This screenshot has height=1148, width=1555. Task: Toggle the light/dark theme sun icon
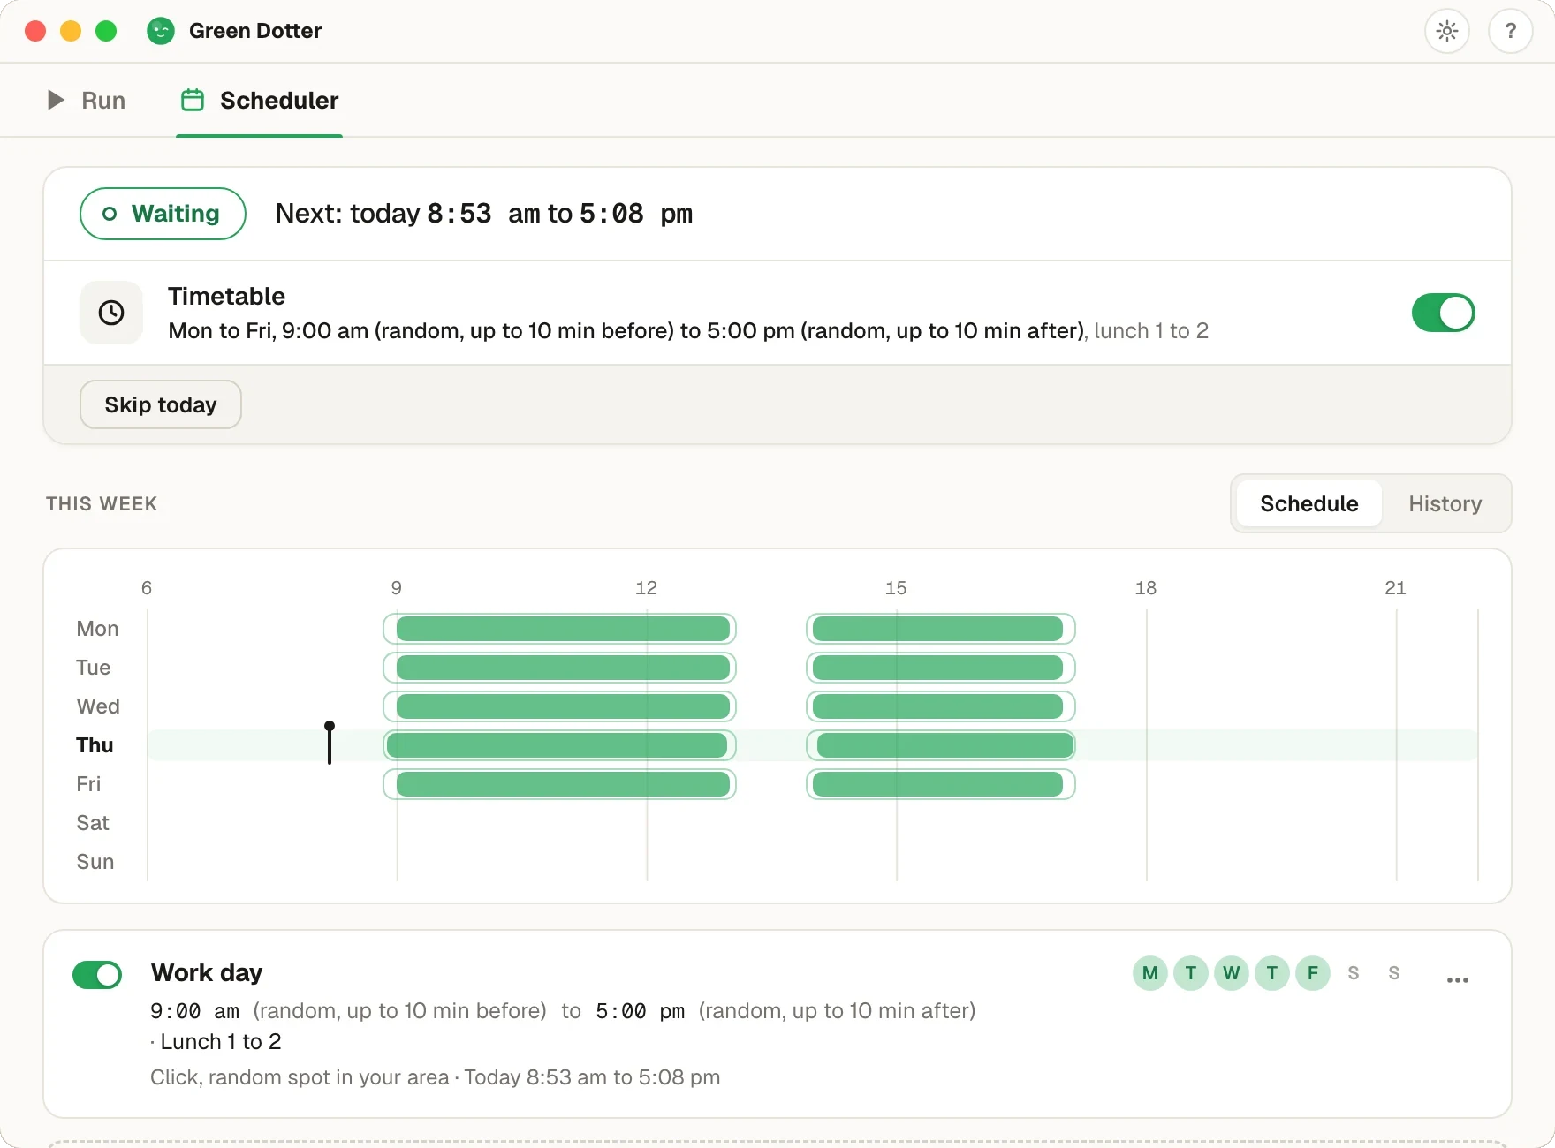point(1447,31)
